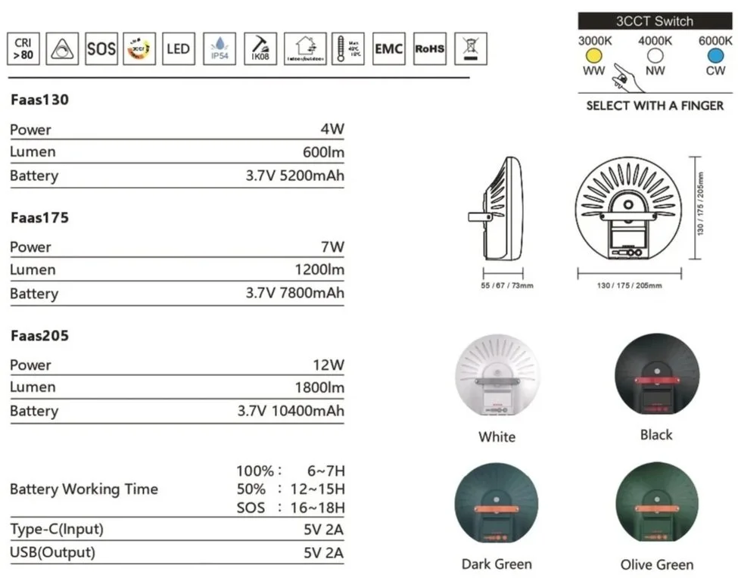Viewport: 738px width, 578px height.
Task: Click the CW label
Action: [x=715, y=71]
